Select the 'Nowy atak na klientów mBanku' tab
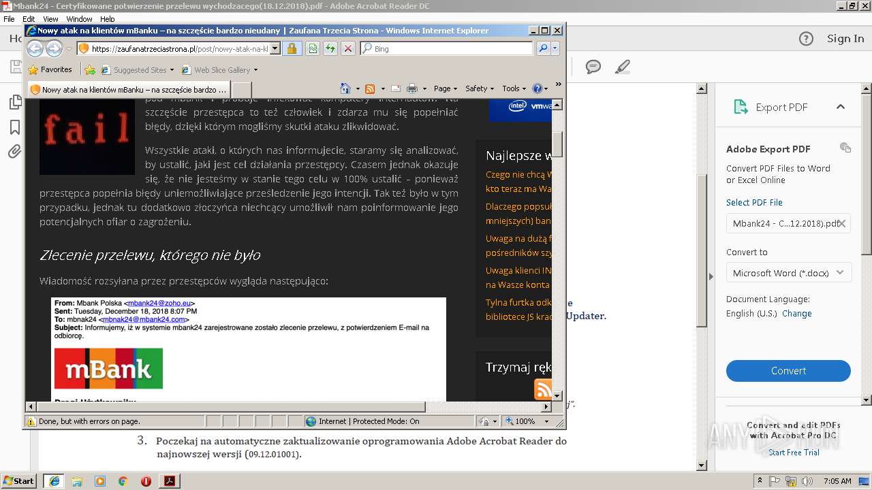Image resolution: width=872 pixels, height=490 pixels. pos(128,89)
